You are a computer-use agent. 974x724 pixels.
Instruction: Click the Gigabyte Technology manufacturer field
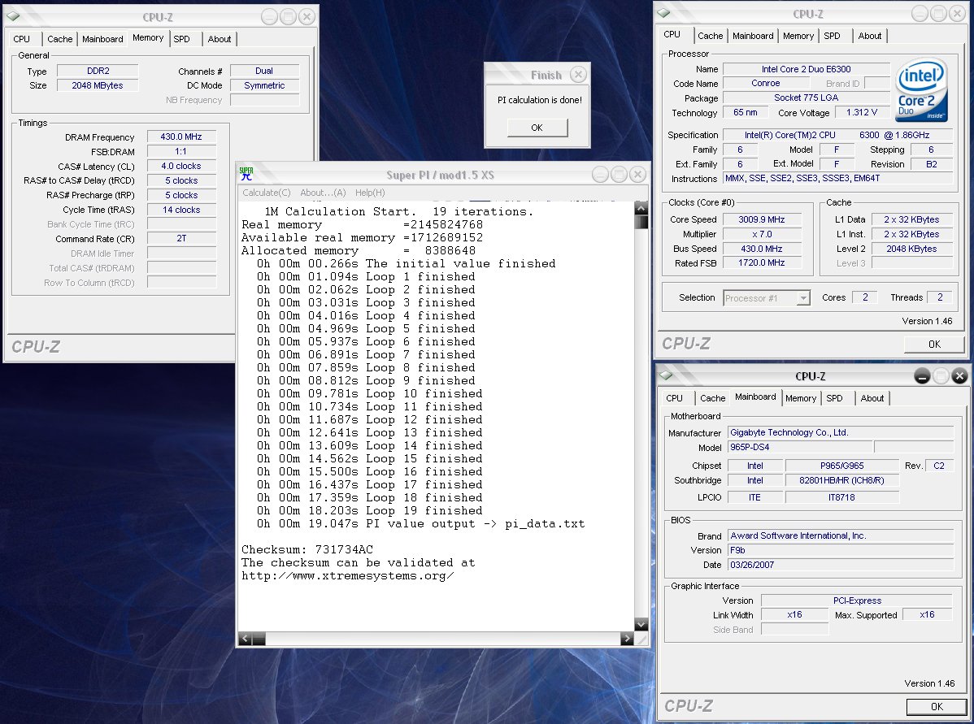841,432
